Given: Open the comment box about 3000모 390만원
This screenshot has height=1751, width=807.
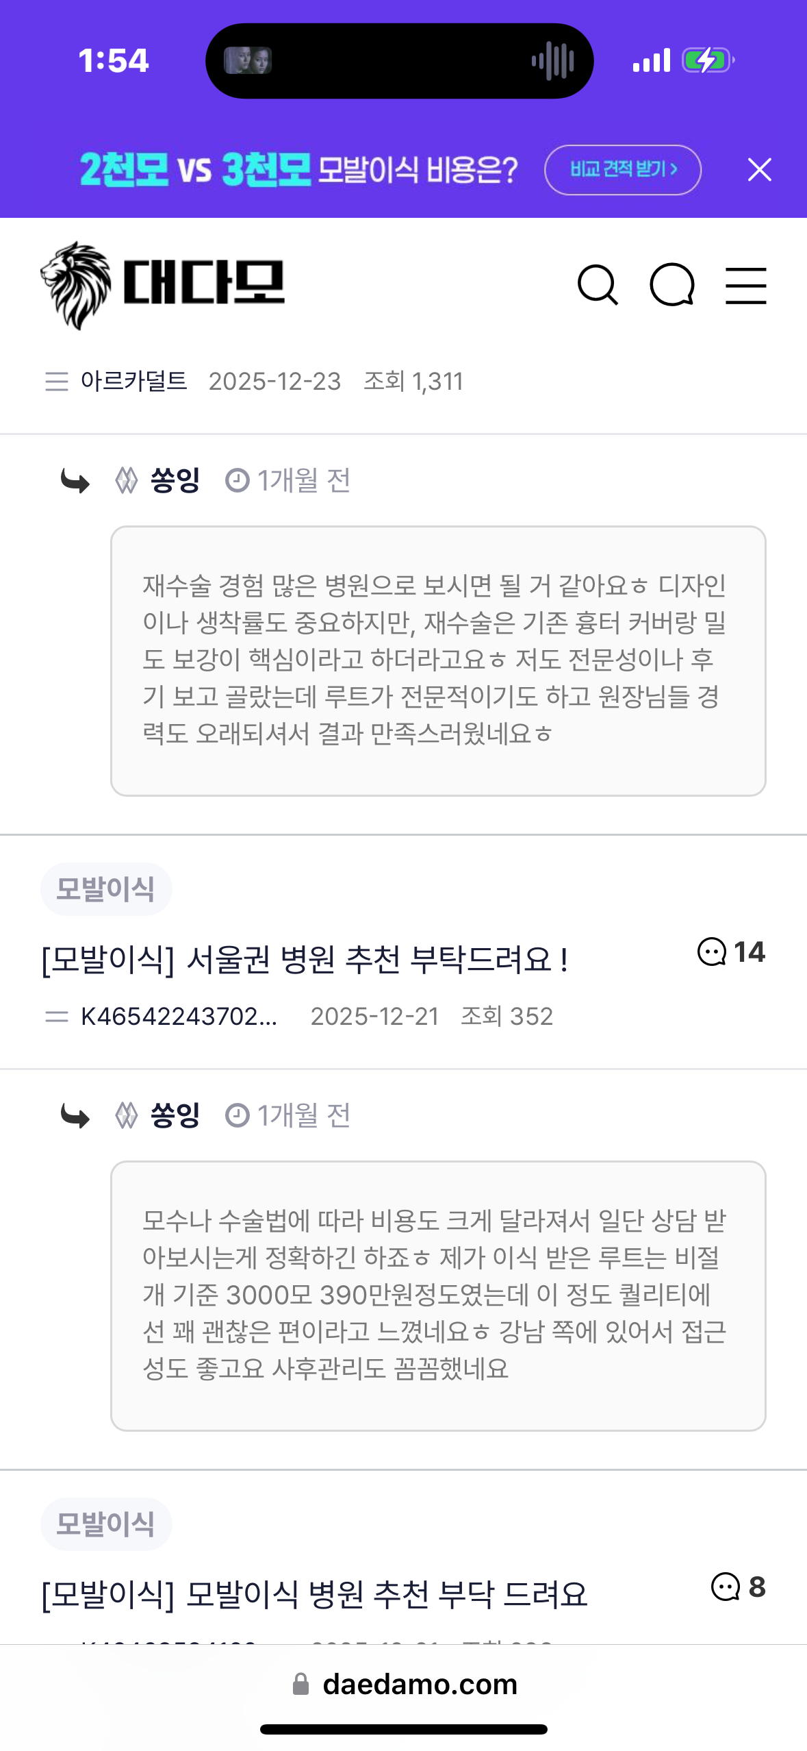Looking at the screenshot, I should [438, 1295].
